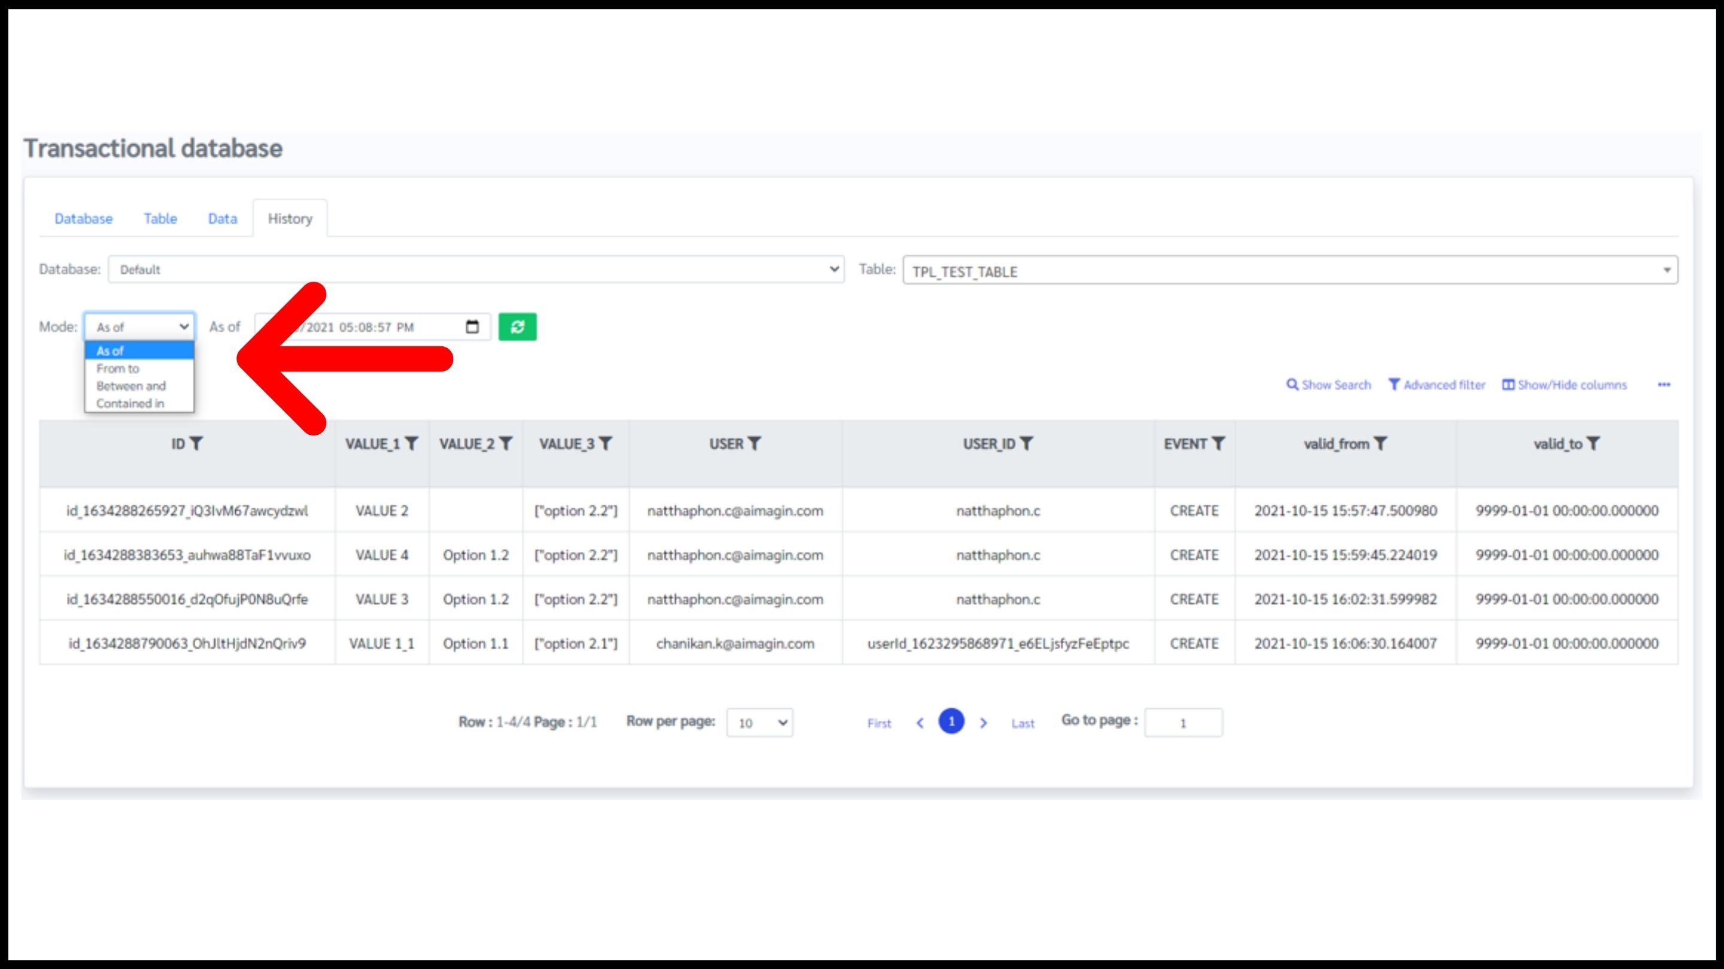Click valid_from 2021-10-15 16:02:31.599982
Screen dimensions: 1724x969
[x=1345, y=599]
